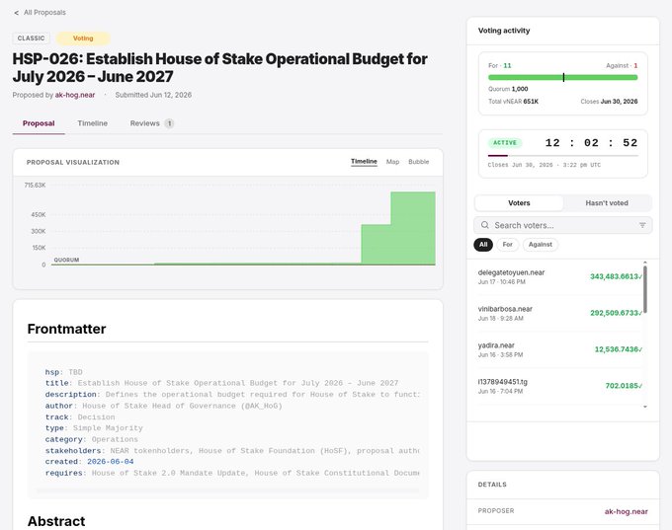Show the Hasn't voted list
The width and height of the screenshot is (672, 530).
(607, 203)
